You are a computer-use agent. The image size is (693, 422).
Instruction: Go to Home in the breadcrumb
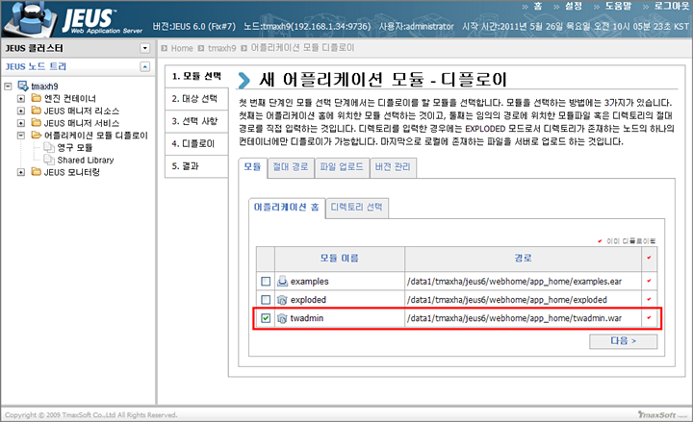182,48
